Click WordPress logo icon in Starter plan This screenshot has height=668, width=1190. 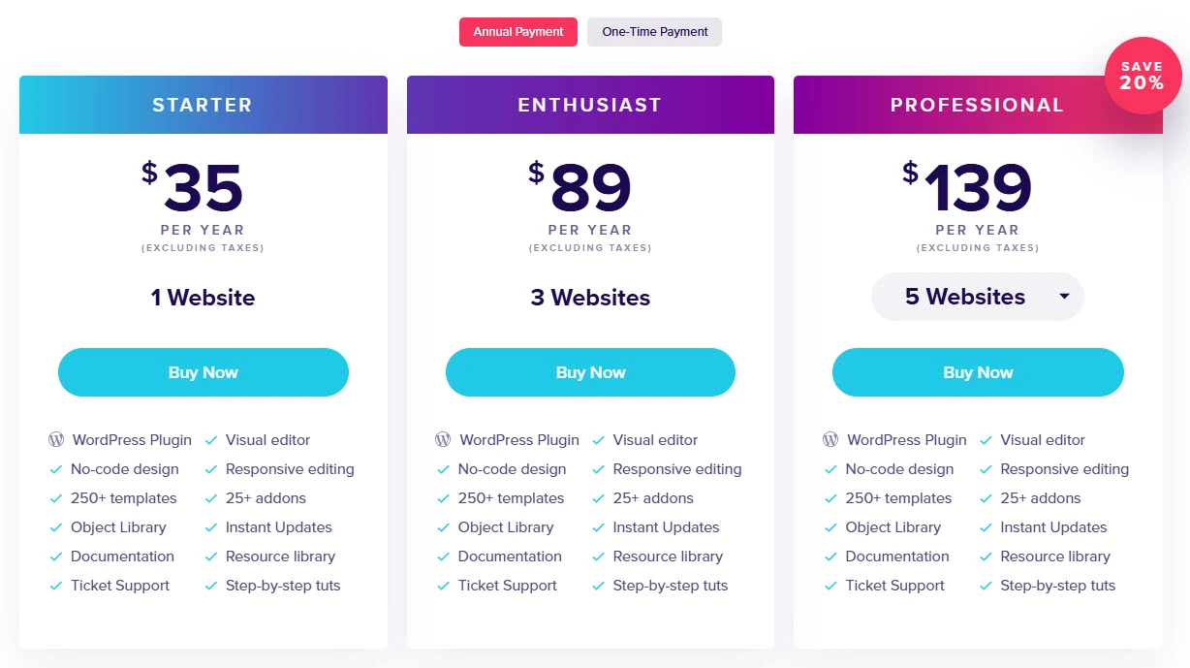pos(56,440)
